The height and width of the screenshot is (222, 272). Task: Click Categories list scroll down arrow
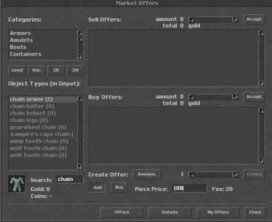tap(80, 57)
